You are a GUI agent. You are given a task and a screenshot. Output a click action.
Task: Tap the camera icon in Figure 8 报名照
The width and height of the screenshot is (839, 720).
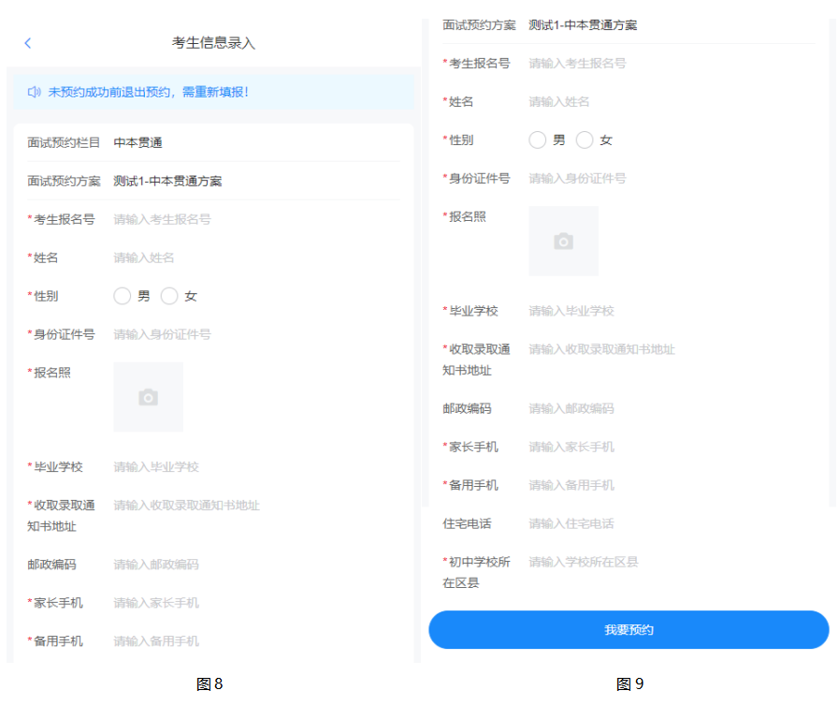tap(148, 397)
